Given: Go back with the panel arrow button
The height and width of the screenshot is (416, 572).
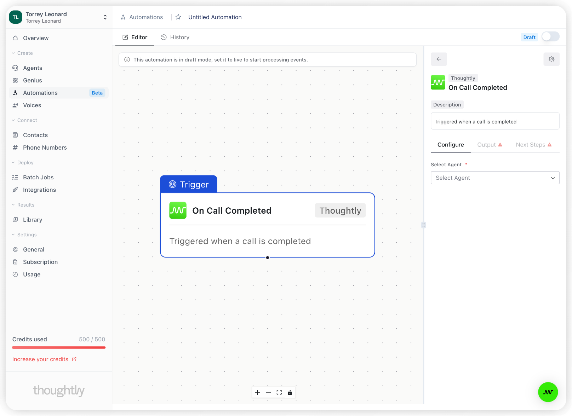Looking at the screenshot, I should [x=439, y=59].
